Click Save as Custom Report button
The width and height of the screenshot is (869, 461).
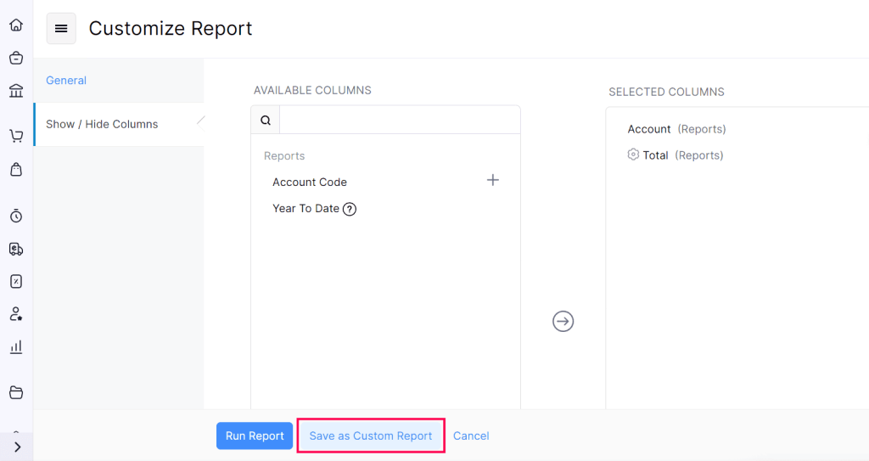coord(371,436)
